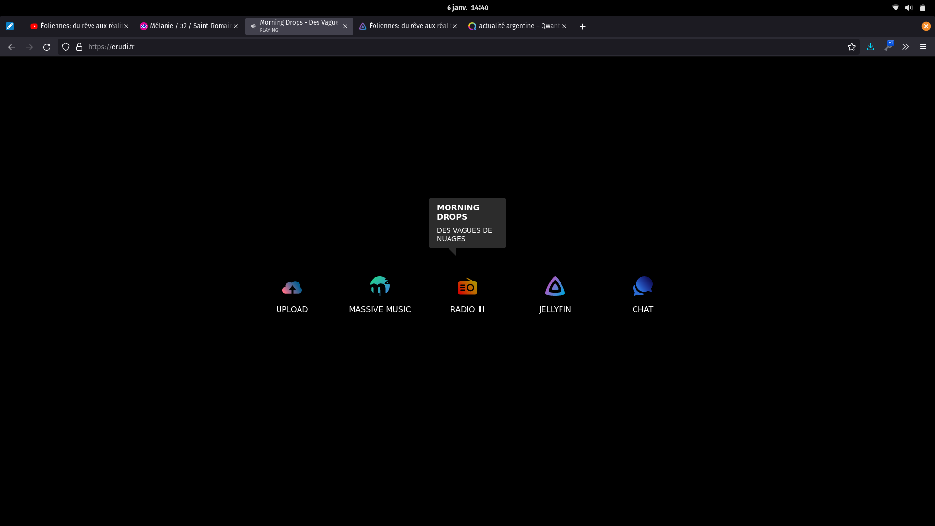Mute the Morning Drops tab audio icon
This screenshot has width=935, height=526.
click(x=253, y=26)
